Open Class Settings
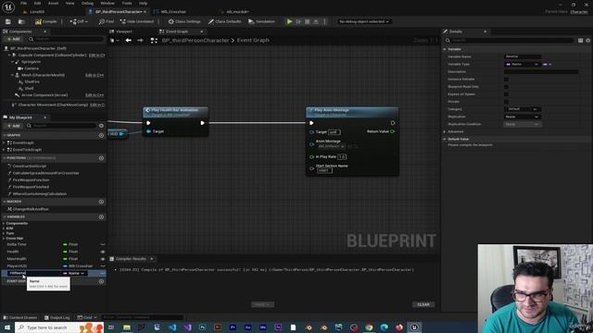 pyautogui.click(x=184, y=21)
